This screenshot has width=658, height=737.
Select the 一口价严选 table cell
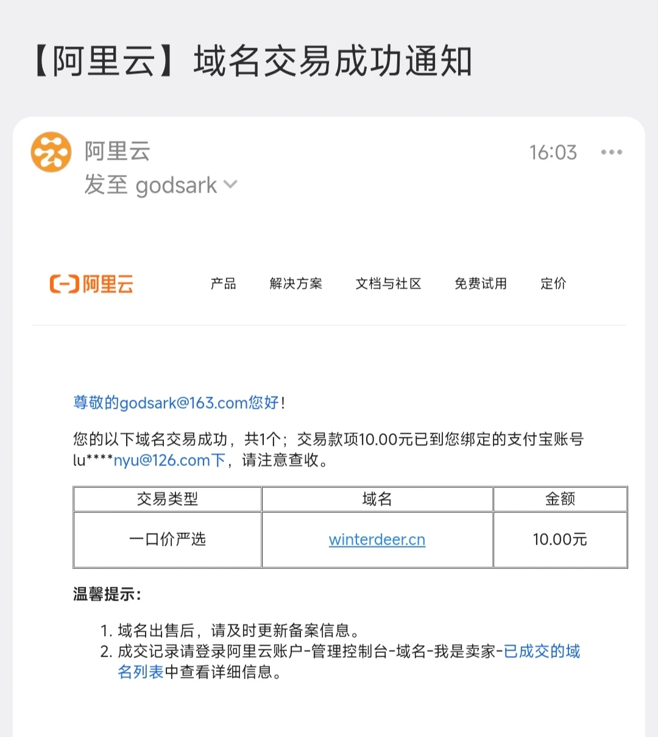168,540
